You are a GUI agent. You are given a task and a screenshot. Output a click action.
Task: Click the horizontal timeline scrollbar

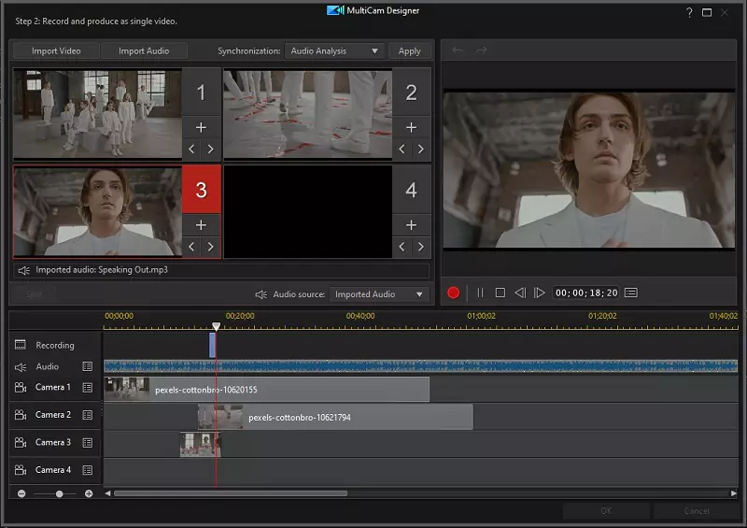click(231, 493)
